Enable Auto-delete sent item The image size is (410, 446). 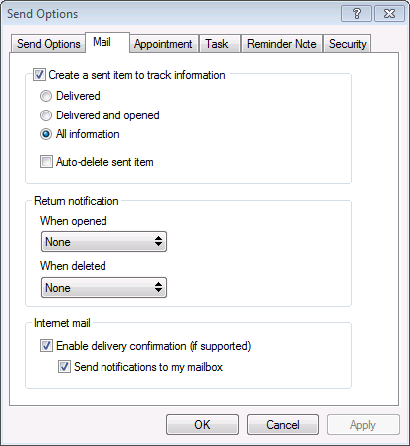[46, 162]
